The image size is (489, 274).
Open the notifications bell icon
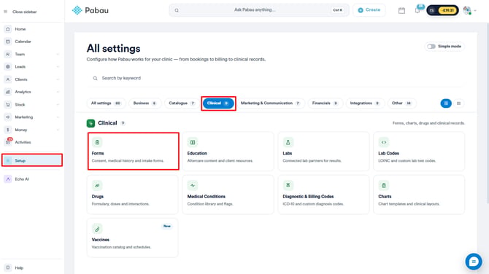[417, 10]
